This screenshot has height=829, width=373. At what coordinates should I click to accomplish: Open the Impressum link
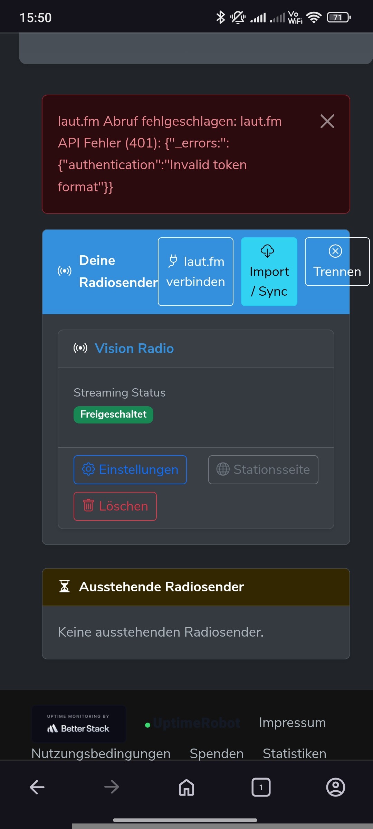click(292, 723)
